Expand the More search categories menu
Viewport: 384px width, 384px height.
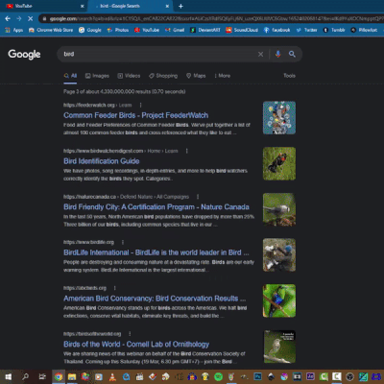tap(223, 76)
